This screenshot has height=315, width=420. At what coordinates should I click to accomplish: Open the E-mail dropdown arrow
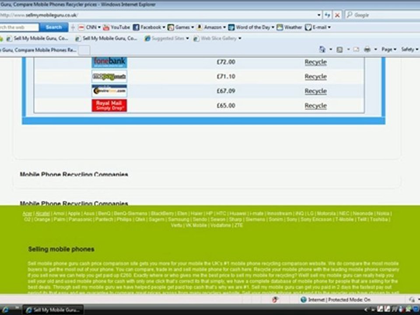(329, 27)
